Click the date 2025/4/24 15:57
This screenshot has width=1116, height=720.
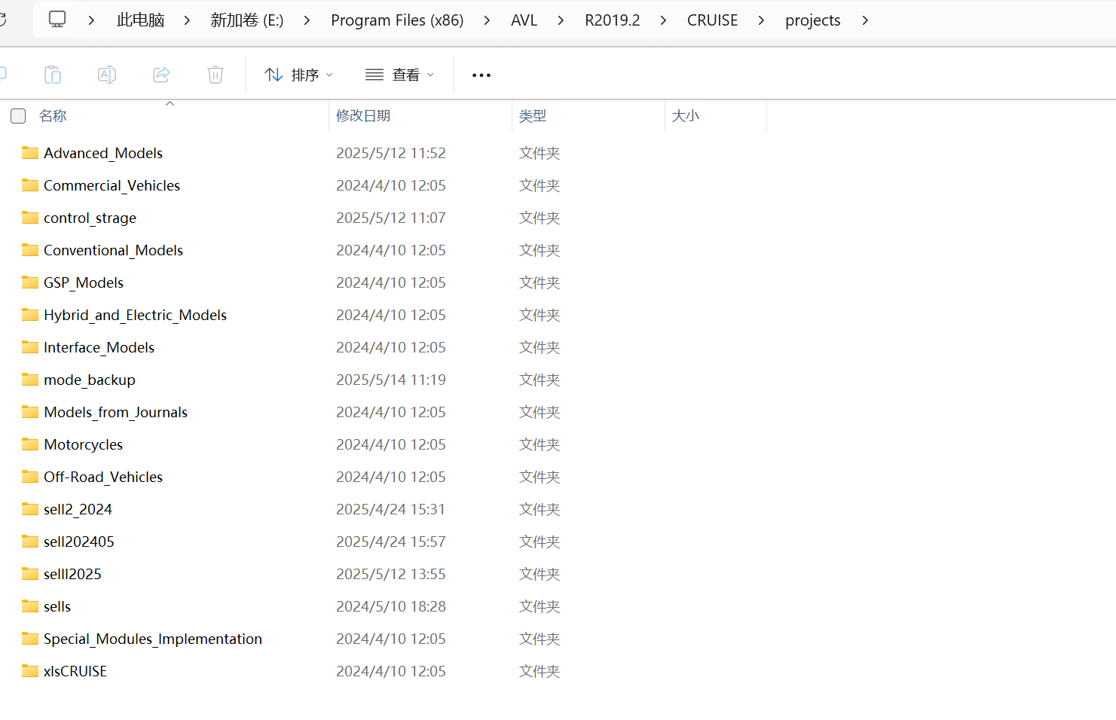tap(391, 542)
